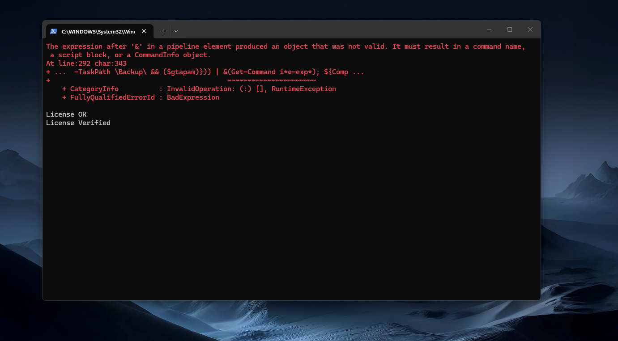Click the 'At line:292 char:343' text
Image resolution: width=618 pixels, height=341 pixels.
[86, 63]
